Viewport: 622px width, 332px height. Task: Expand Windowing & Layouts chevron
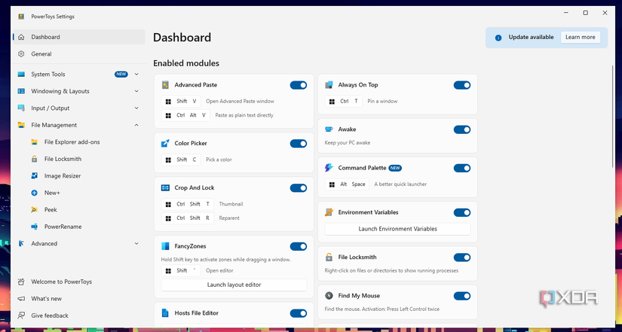136,91
